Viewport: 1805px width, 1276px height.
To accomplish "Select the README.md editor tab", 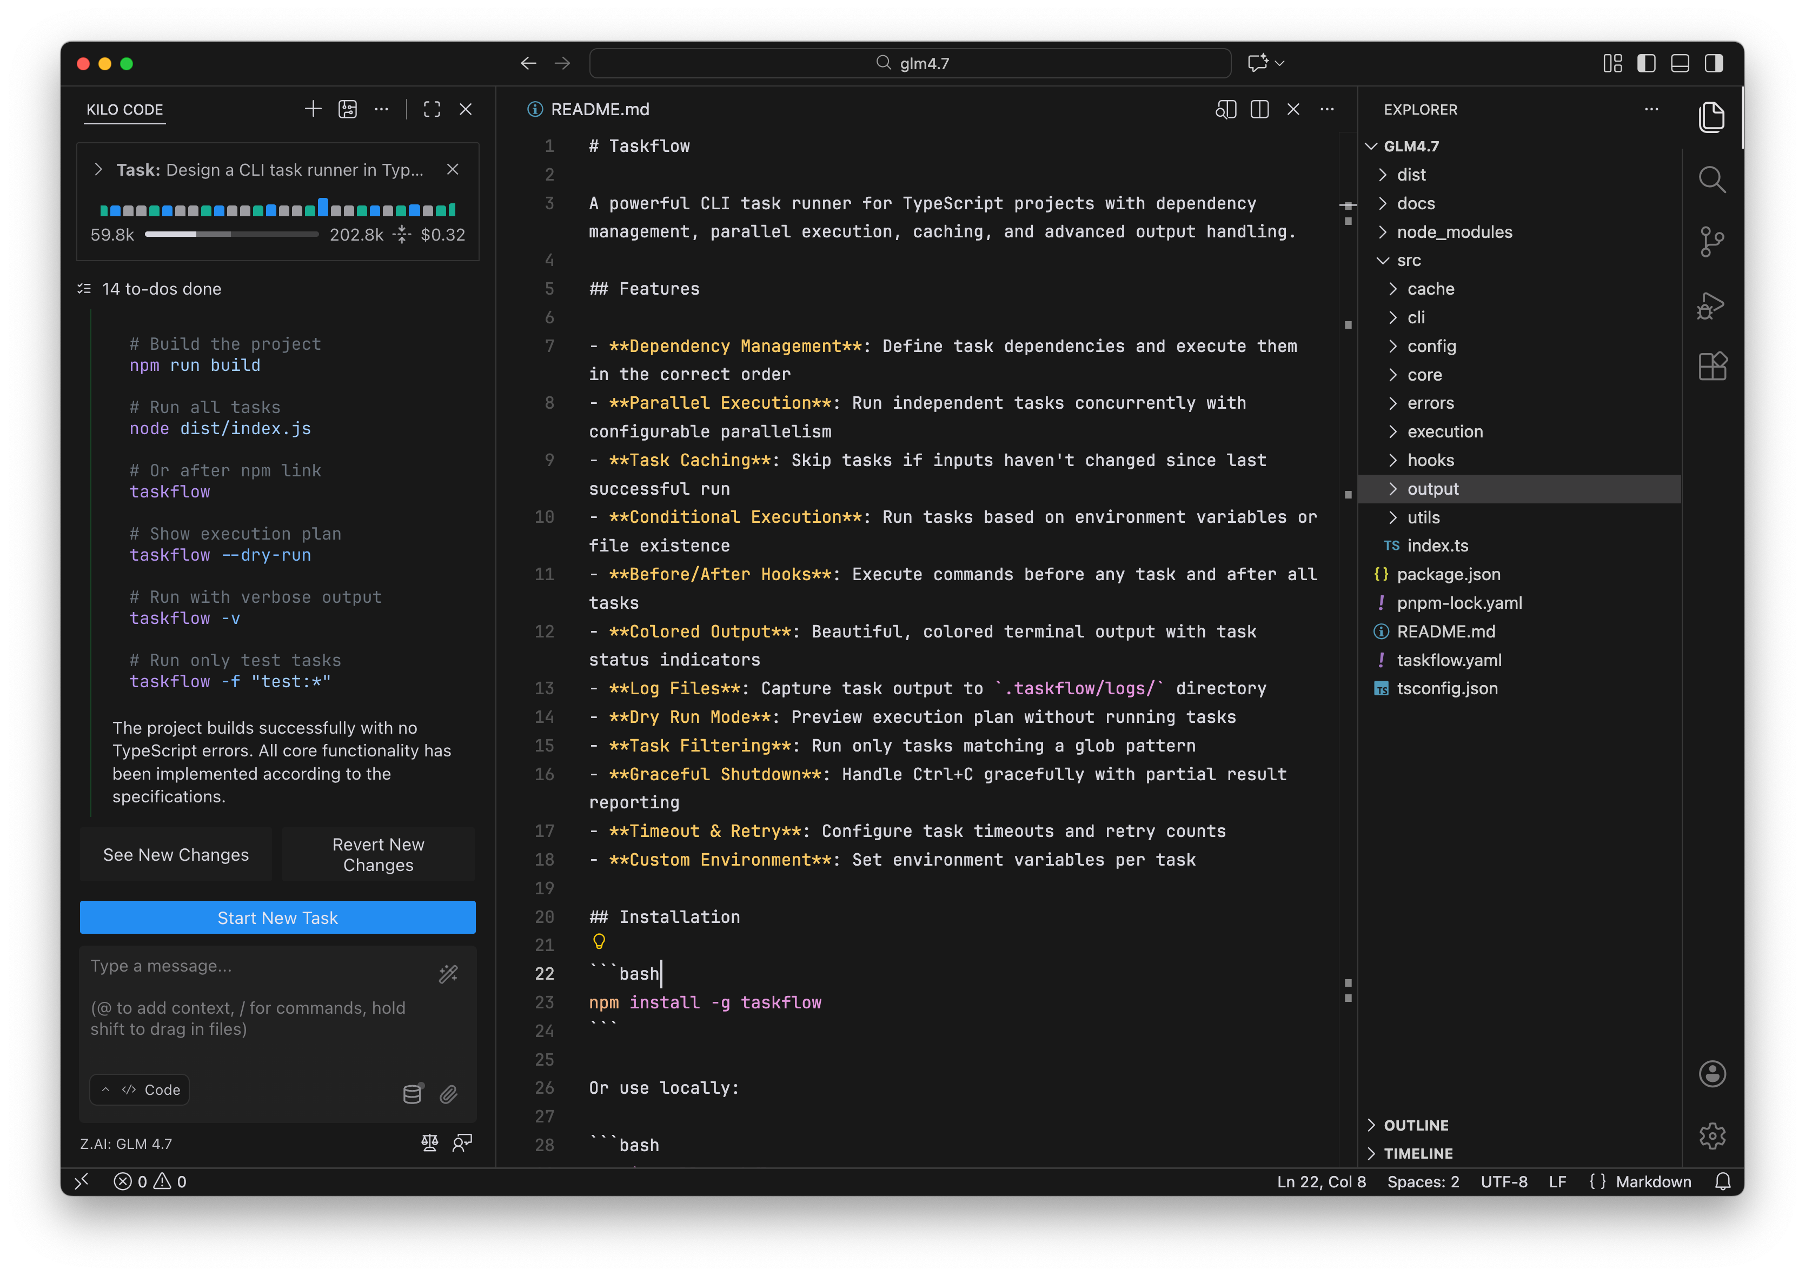I will (599, 109).
